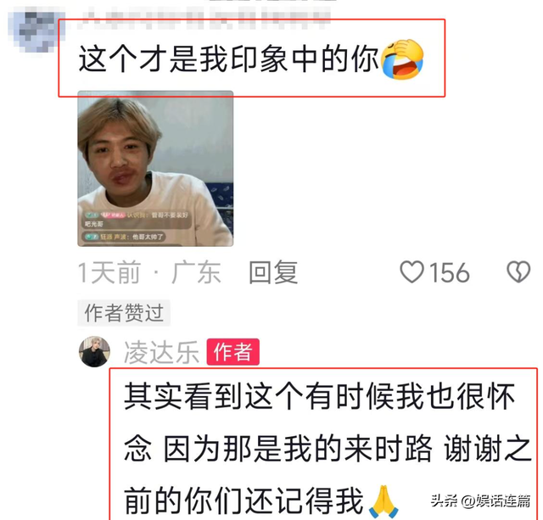The width and height of the screenshot is (543, 520).
Task: Tap the 吧光哥 chat message in the photo
Action: [94, 224]
